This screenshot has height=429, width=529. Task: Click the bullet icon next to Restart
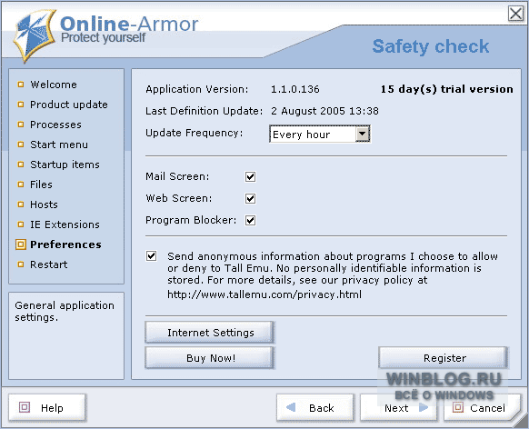21,264
